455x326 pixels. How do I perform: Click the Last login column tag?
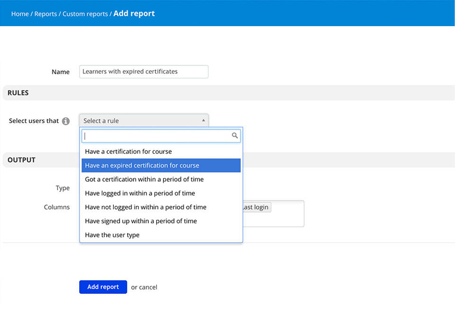[x=256, y=207]
